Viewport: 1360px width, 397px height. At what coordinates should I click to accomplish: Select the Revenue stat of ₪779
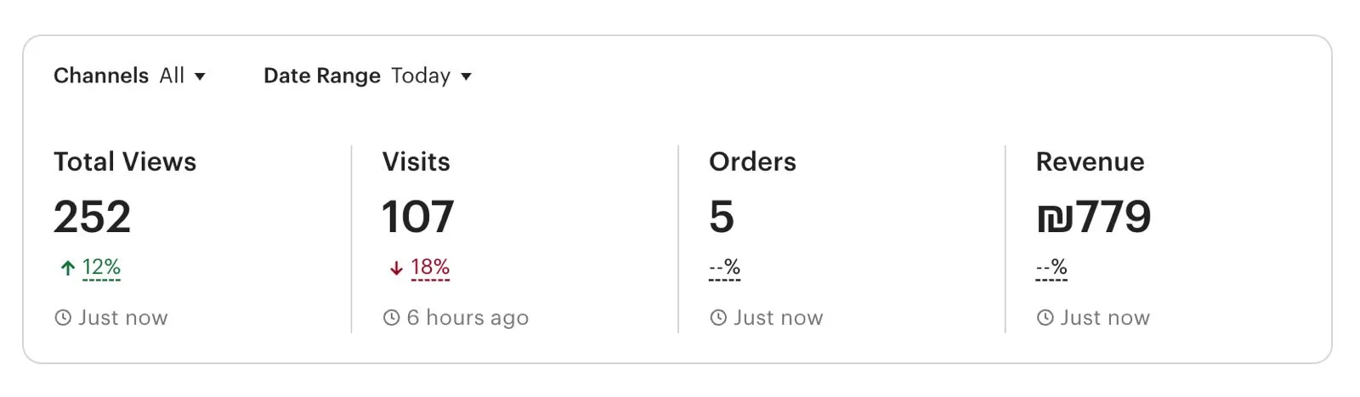click(x=1093, y=217)
